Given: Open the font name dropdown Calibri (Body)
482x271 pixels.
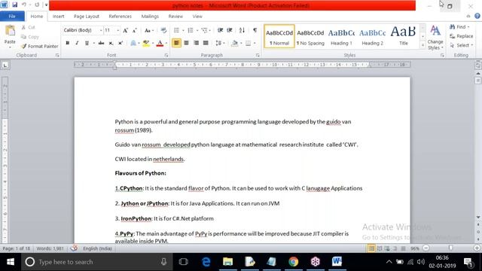Looking at the screenshot, I should pos(101,30).
